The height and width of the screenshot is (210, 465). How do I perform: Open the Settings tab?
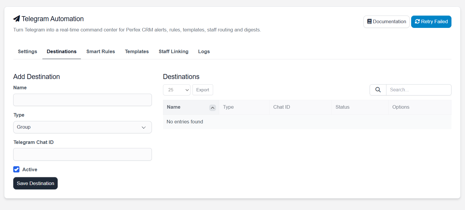(27, 52)
